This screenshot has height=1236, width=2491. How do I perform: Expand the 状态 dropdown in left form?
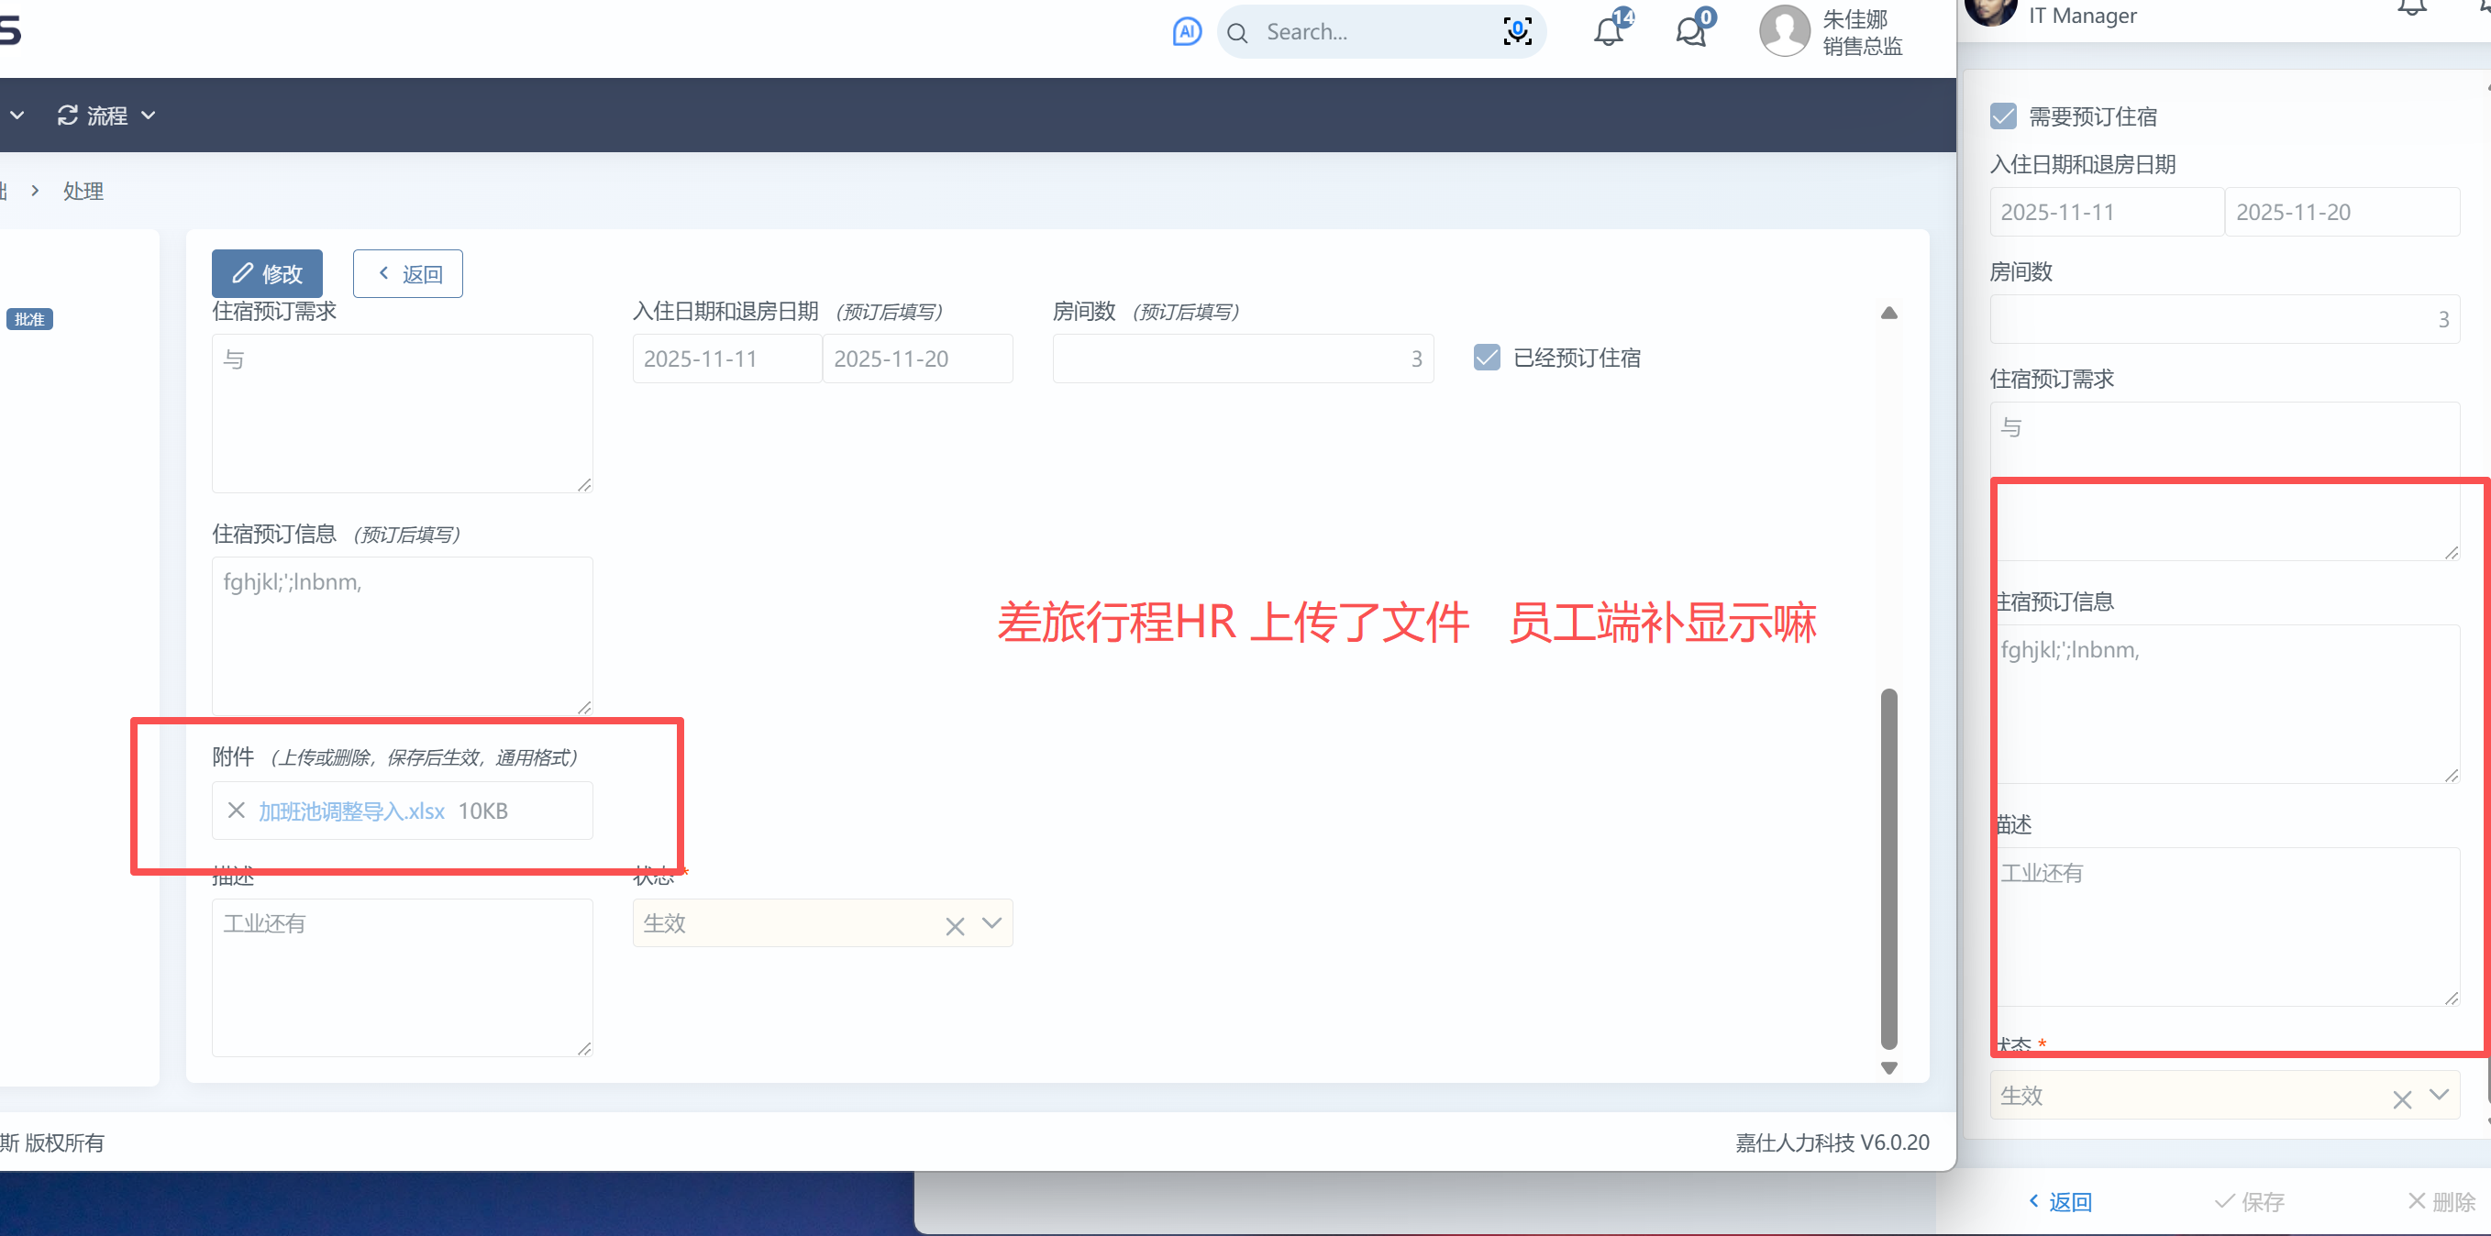coord(991,923)
